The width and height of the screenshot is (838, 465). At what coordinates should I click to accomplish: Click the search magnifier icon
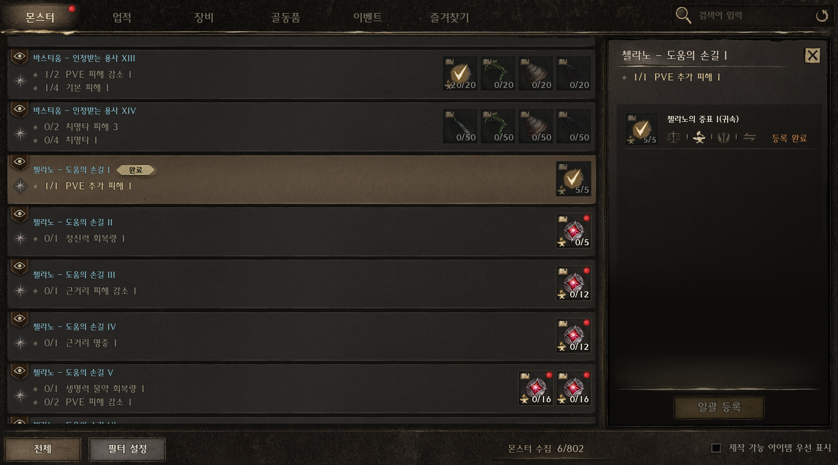[683, 16]
